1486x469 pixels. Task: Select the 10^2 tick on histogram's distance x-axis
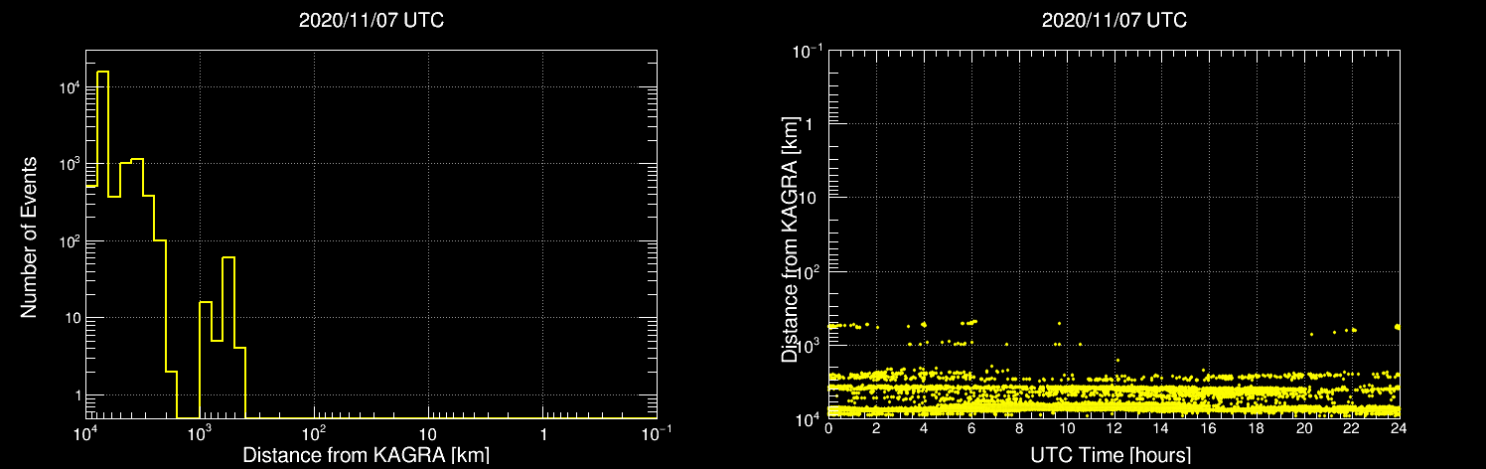[x=315, y=433]
